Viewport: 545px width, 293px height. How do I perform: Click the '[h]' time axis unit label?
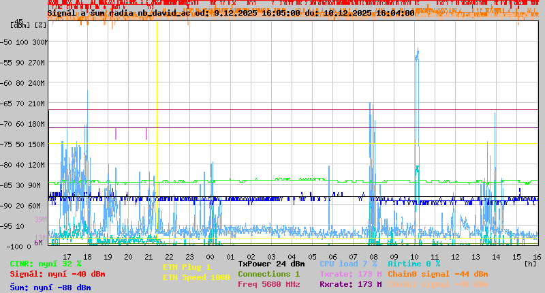[x=530, y=264]
